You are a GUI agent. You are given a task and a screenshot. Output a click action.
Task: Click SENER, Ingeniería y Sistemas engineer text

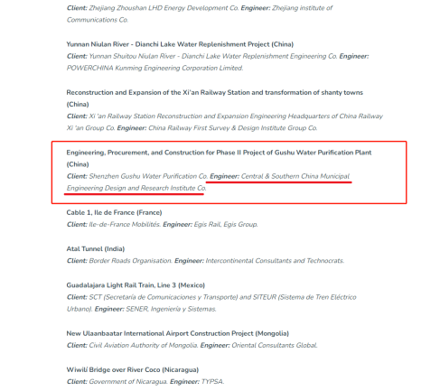171,309
